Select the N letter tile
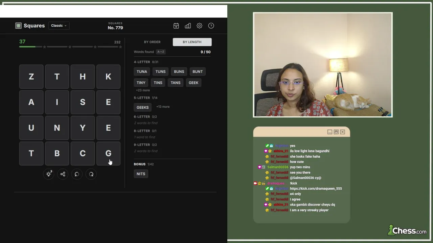The width and height of the screenshot is (433, 243). 57,128
